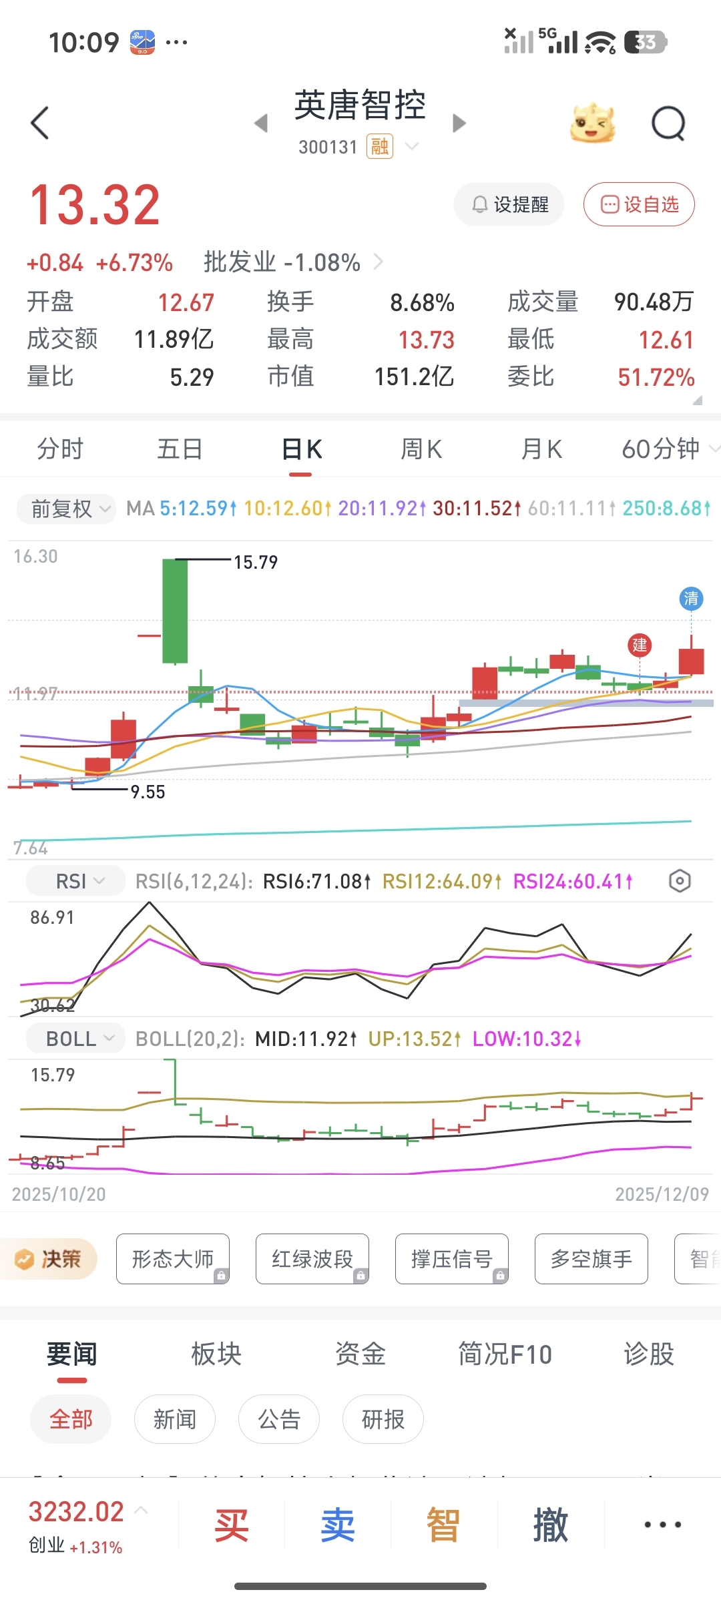Tap the 9.55 low price label
Image resolution: width=721 pixels, height=1602 pixels.
[x=148, y=792]
